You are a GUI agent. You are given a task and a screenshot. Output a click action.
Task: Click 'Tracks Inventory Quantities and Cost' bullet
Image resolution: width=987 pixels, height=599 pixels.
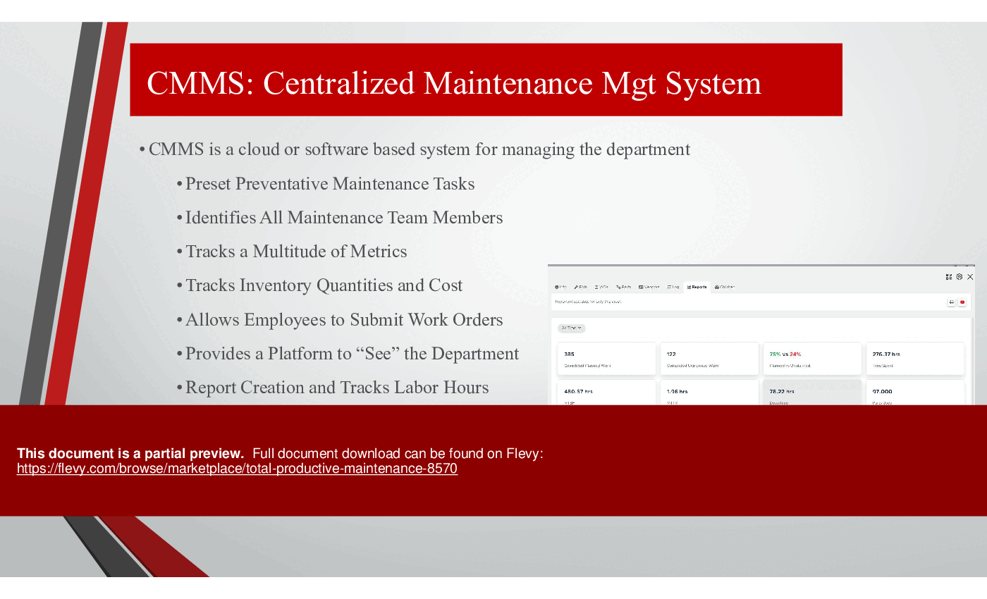click(x=324, y=285)
